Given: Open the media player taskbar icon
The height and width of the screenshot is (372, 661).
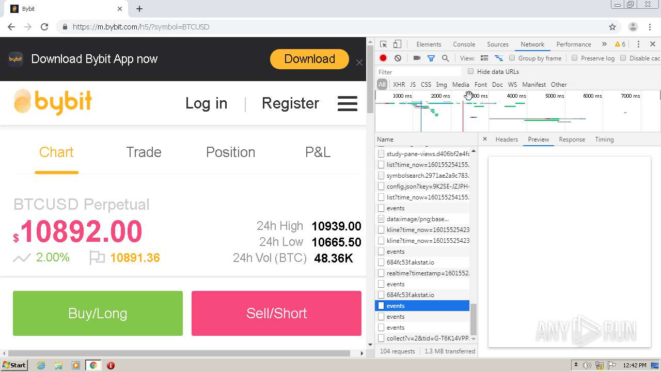Looking at the screenshot, I should [76, 365].
